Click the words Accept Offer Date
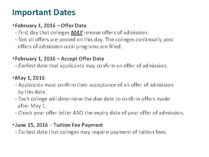Screen dimensions: 209x157 (x=82, y=59)
